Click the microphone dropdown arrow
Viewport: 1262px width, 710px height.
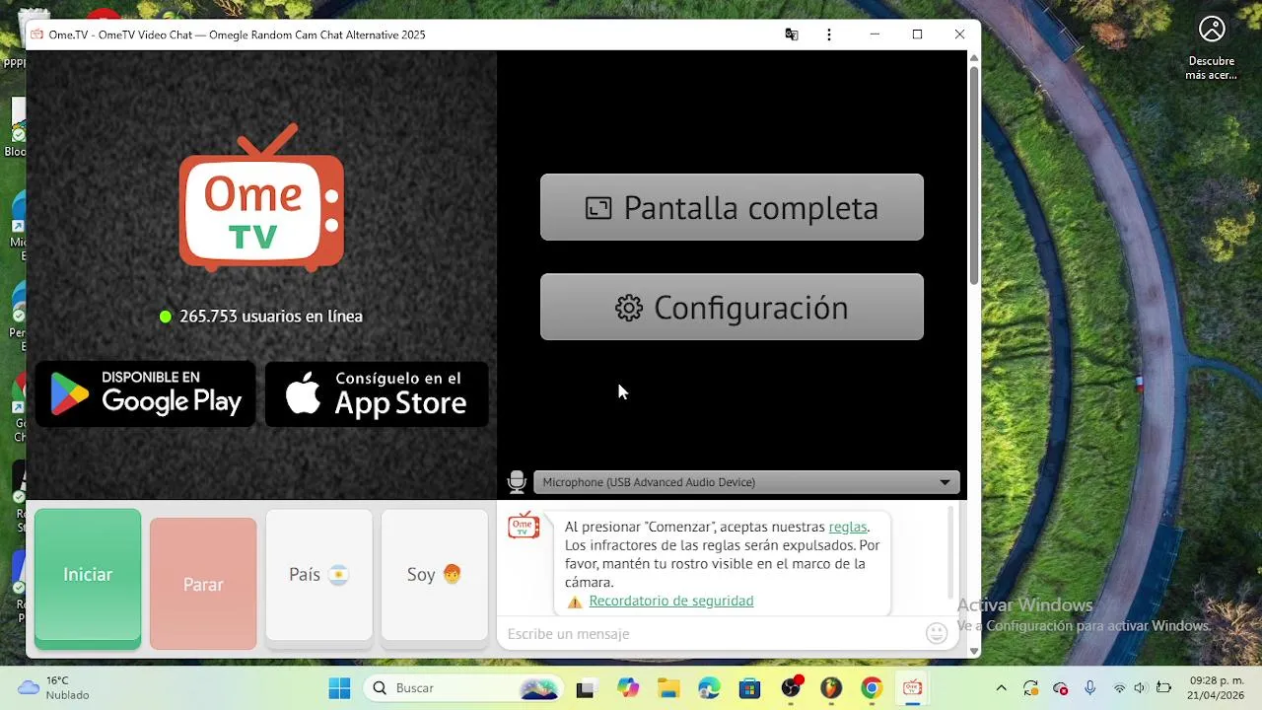[x=945, y=482]
